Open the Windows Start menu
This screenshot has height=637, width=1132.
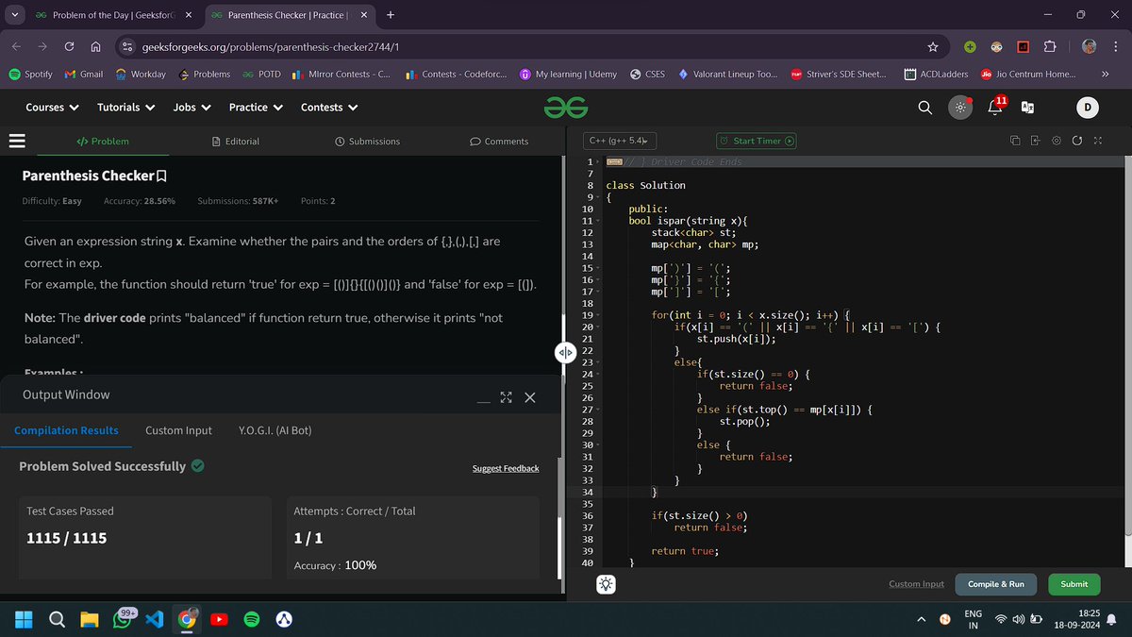coord(25,620)
